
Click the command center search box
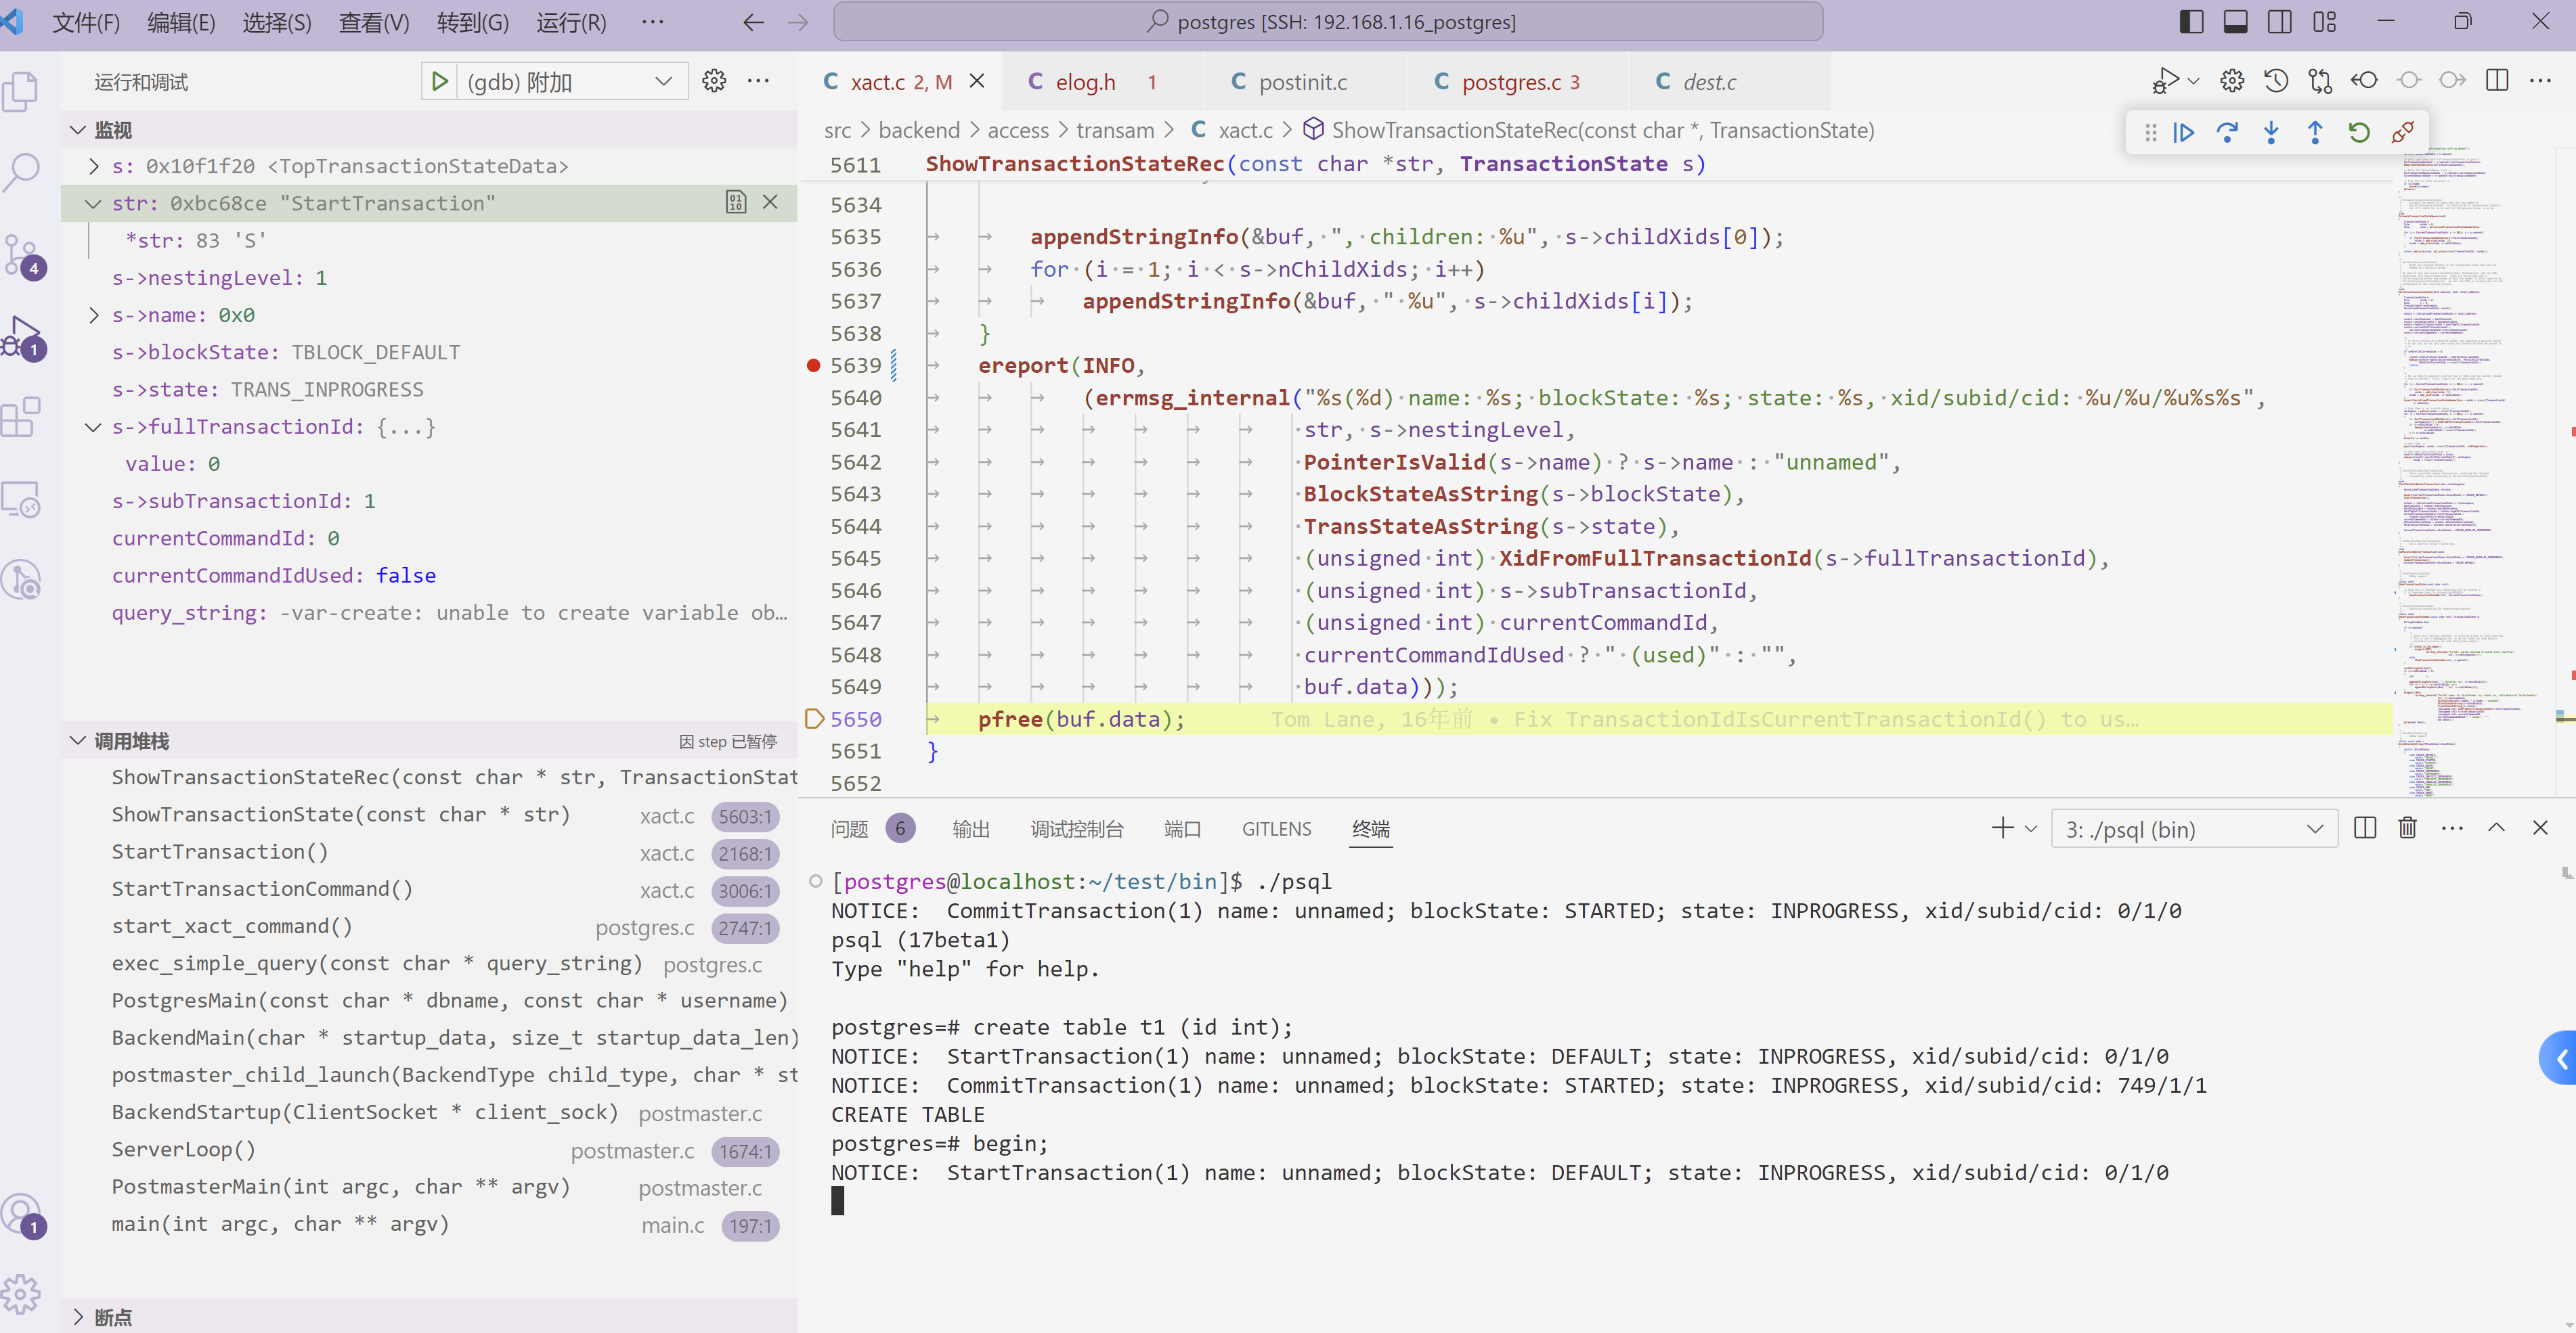pyautogui.click(x=1327, y=22)
